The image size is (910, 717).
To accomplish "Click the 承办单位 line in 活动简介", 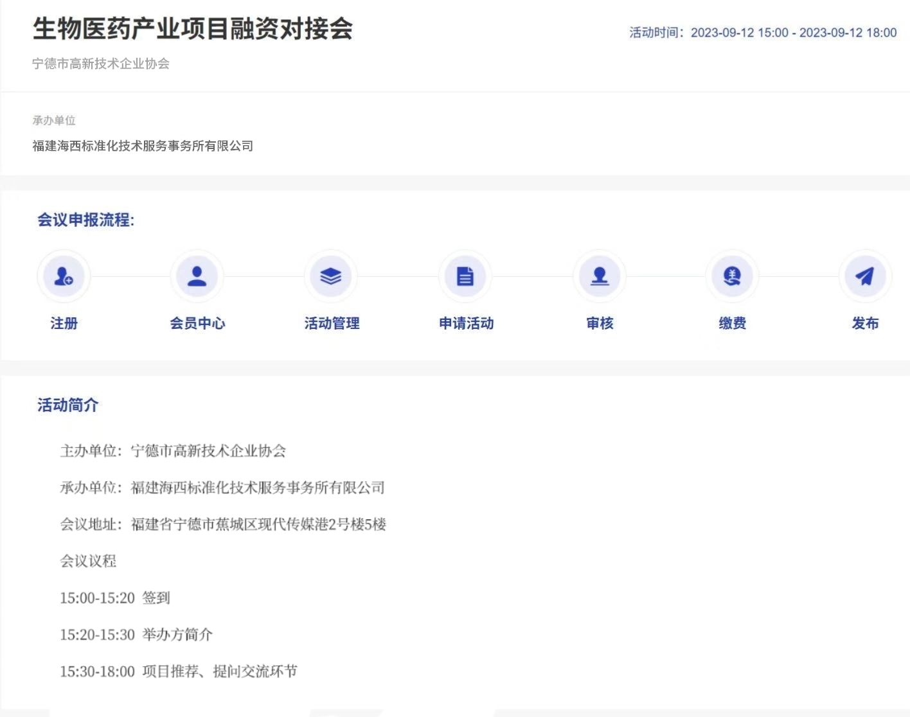I will [x=222, y=488].
